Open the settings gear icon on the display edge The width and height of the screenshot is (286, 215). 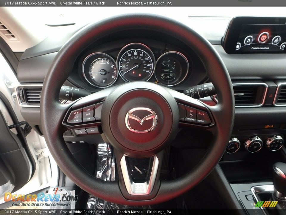coord(283,47)
